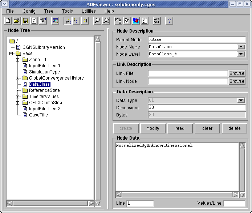Screen dimensions: 252x213
Task: Click the expand tree downward icon
Action: click(77, 21)
